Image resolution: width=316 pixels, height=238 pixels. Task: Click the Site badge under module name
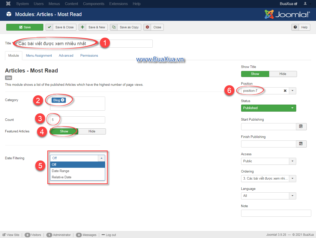(x=9, y=78)
